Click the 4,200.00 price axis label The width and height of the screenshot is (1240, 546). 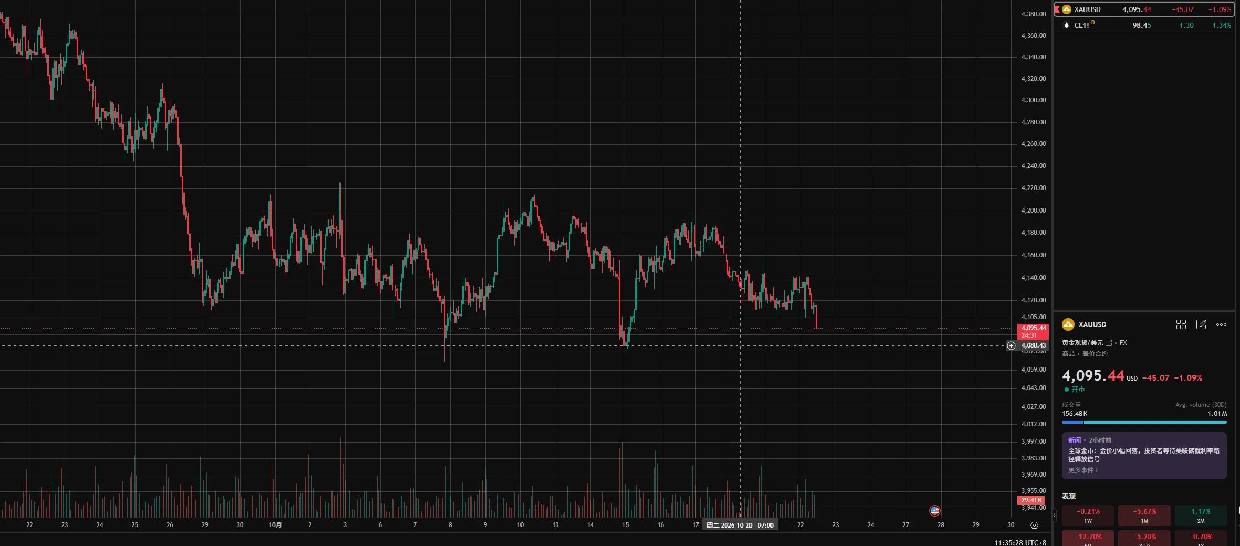tap(1033, 211)
